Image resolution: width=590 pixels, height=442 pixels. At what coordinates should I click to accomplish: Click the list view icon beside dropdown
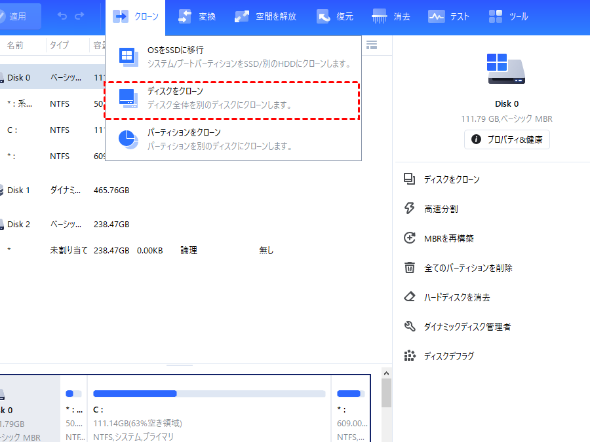[372, 45]
